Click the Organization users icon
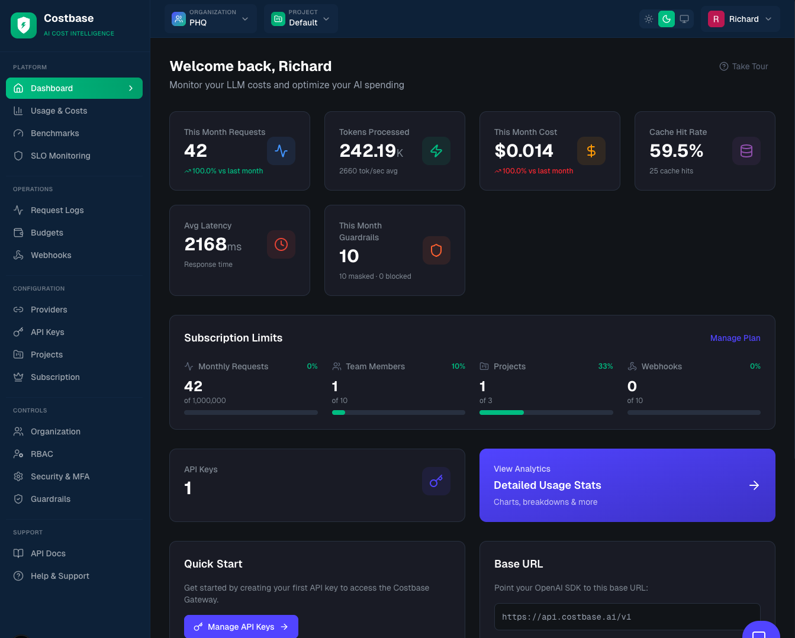795x638 pixels. point(18,431)
